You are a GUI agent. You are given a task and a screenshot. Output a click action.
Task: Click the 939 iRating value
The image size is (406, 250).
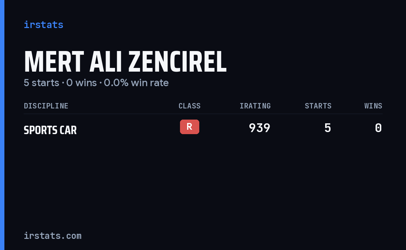[x=260, y=128]
